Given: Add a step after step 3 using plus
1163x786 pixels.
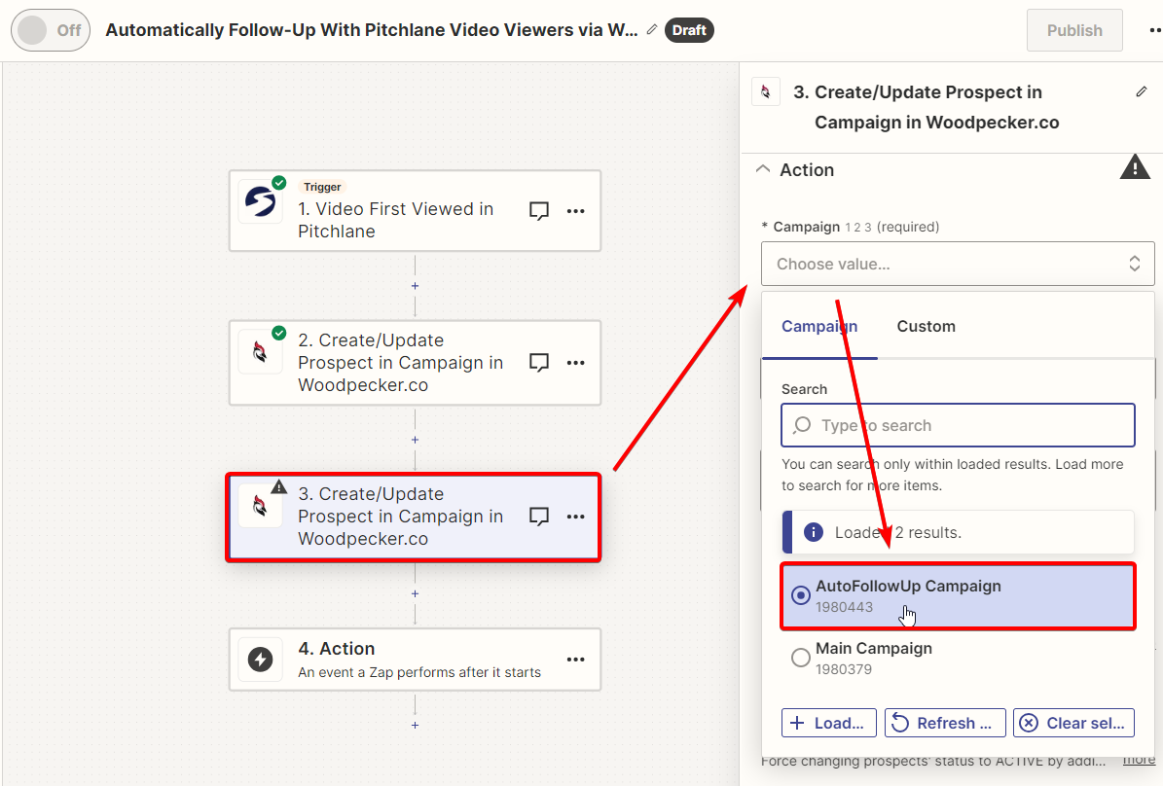Looking at the screenshot, I should [x=415, y=594].
